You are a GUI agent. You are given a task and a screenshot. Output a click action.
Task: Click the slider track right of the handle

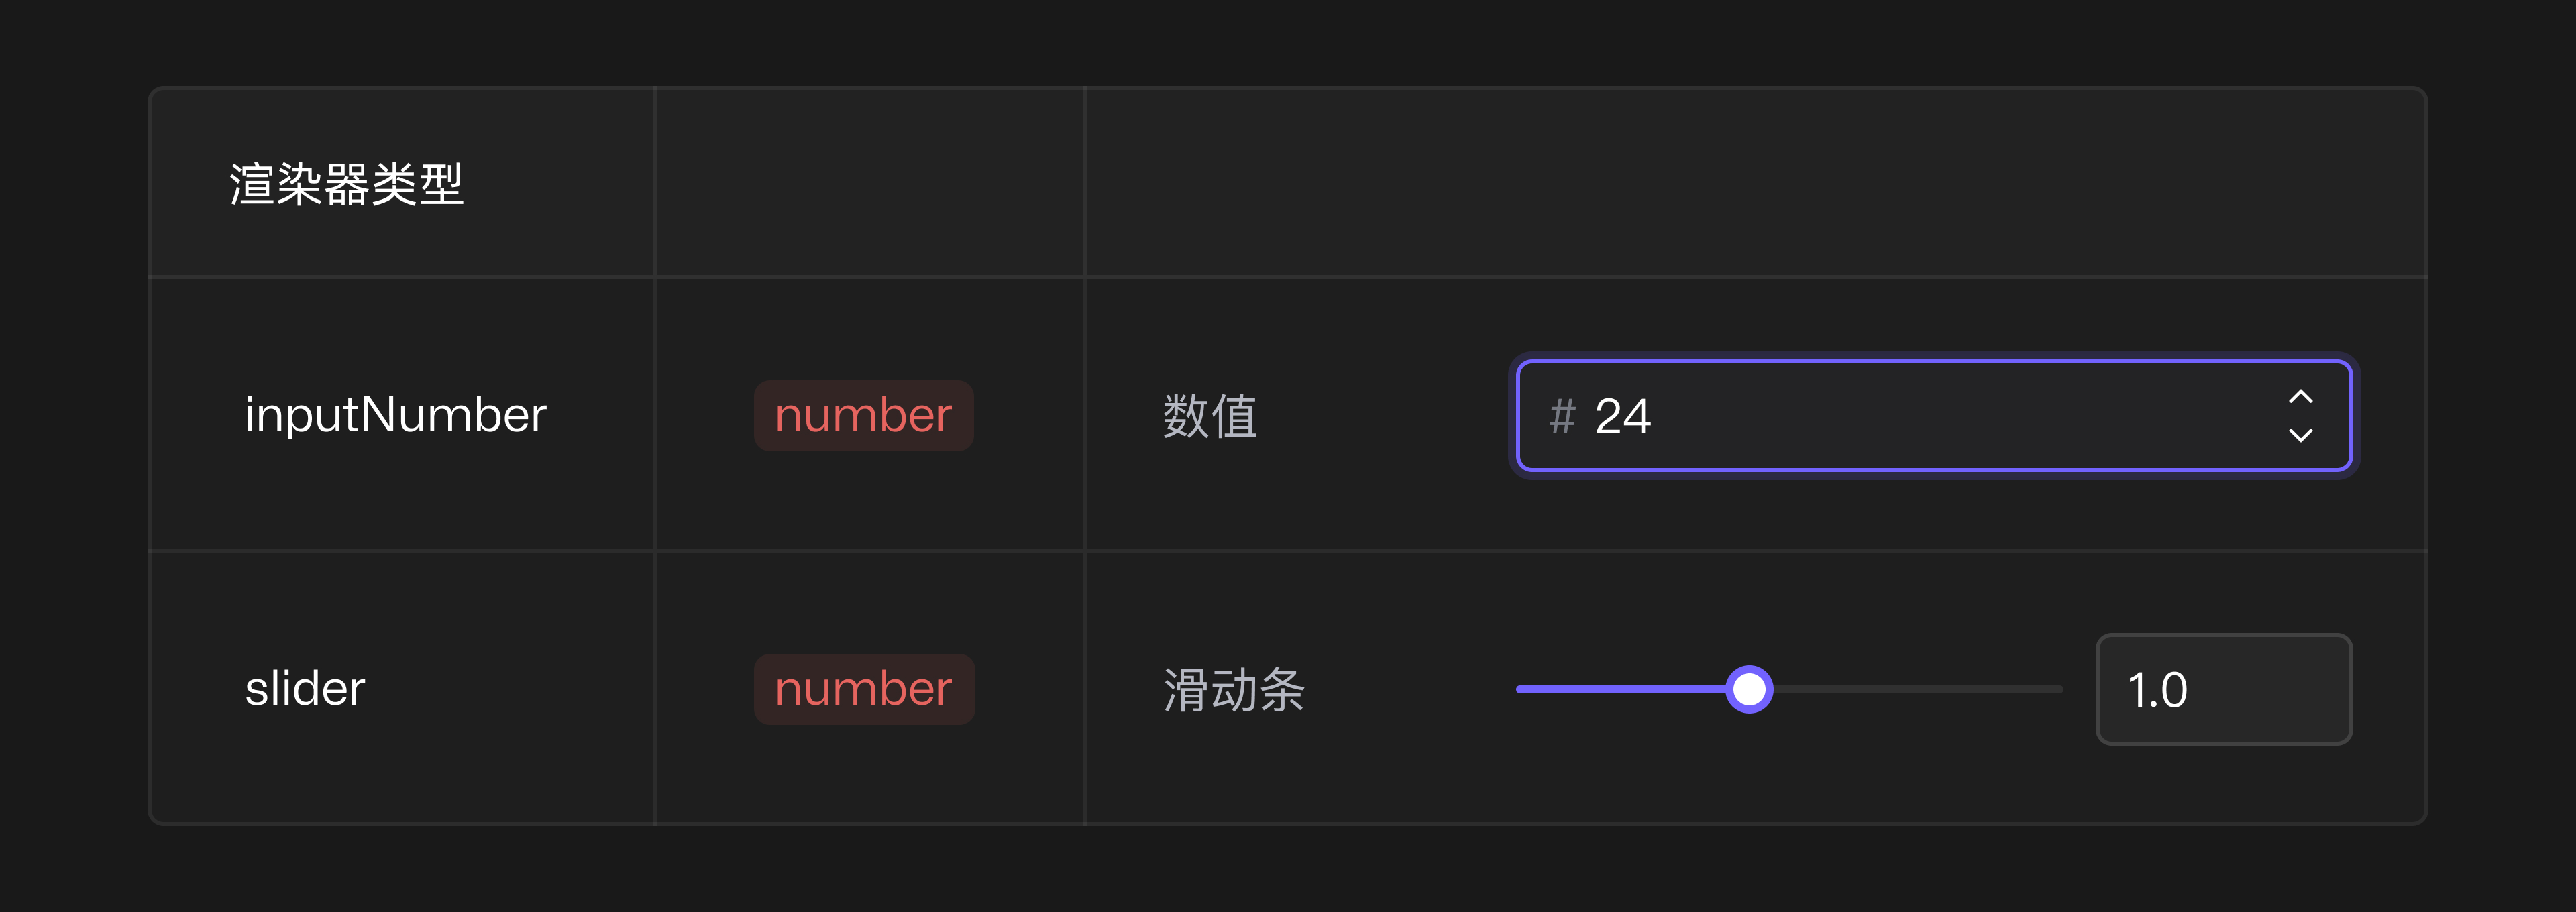[x=1920, y=688]
